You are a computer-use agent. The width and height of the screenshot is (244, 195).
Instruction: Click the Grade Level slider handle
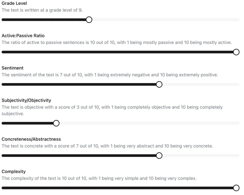89,20
